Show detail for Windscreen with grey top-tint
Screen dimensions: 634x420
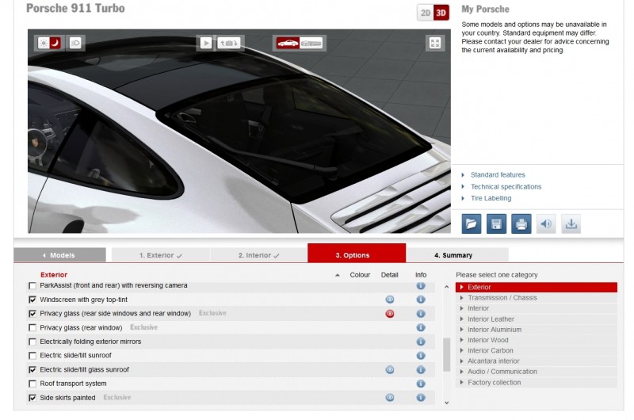pos(390,300)
